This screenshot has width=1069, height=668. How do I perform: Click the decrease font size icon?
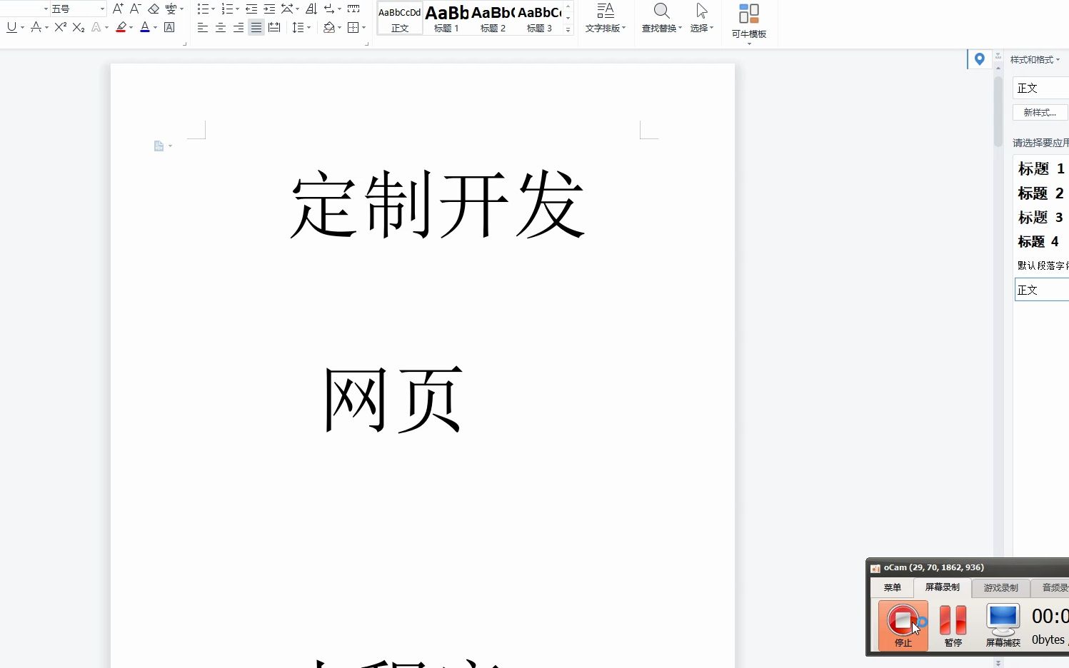pos(135,9)
